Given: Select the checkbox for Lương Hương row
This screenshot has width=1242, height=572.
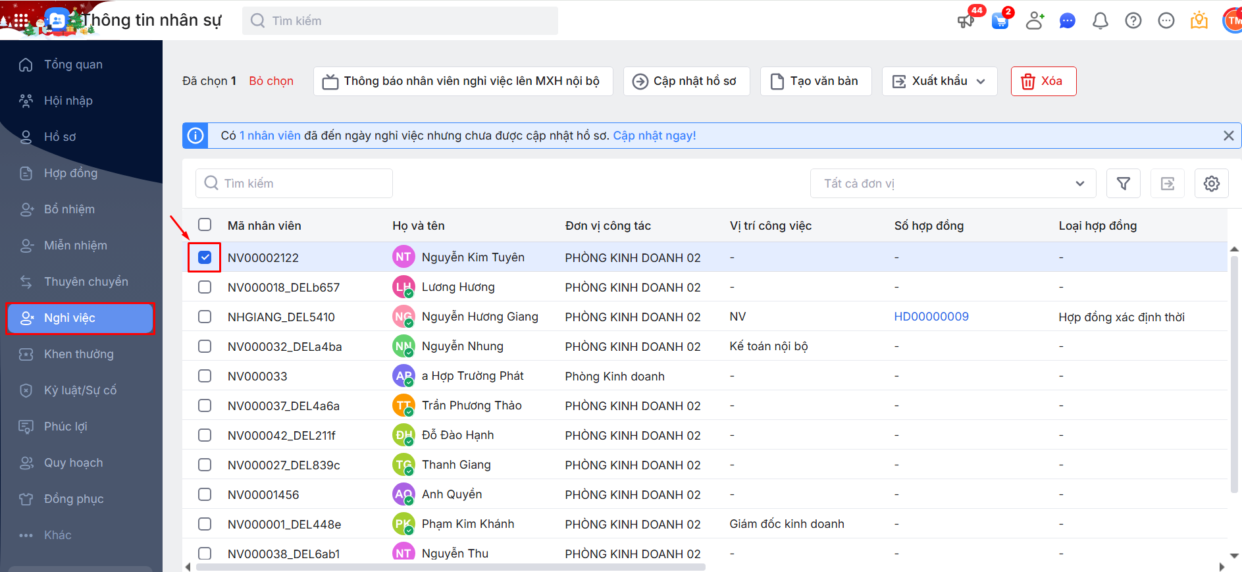Looking at the screenshot, I should click(x=205, y=287).
